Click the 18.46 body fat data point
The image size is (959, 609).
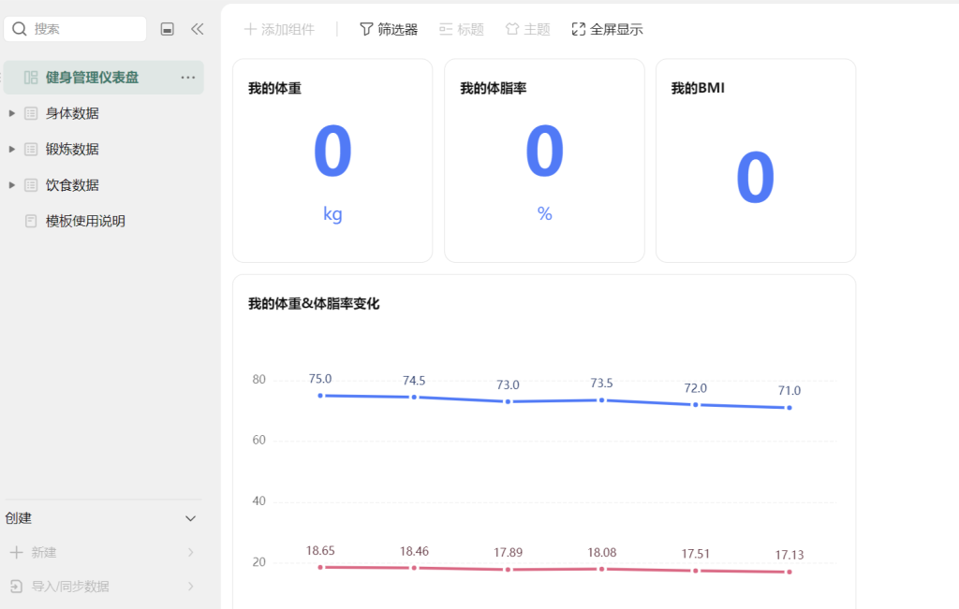(x=414, y=568)
